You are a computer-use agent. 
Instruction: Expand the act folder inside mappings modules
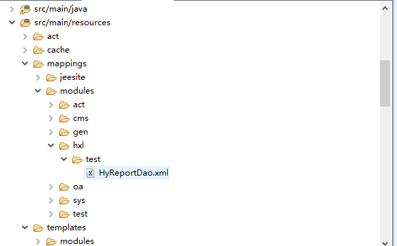pos(51,105)
